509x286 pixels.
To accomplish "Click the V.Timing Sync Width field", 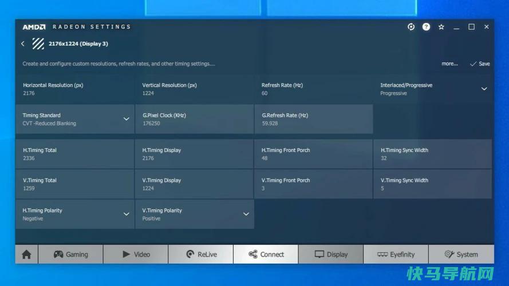I will tap(433, 184).
